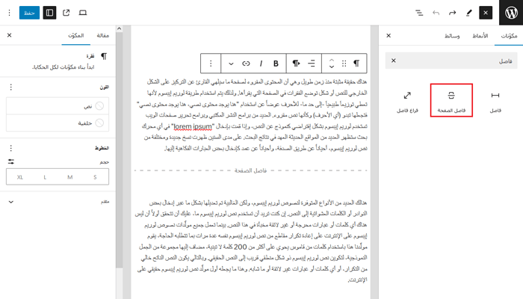This screenshot has width=523, height=299.
Task: Click the paragraph block type icon in toolbar
Action: pos(356,64)
